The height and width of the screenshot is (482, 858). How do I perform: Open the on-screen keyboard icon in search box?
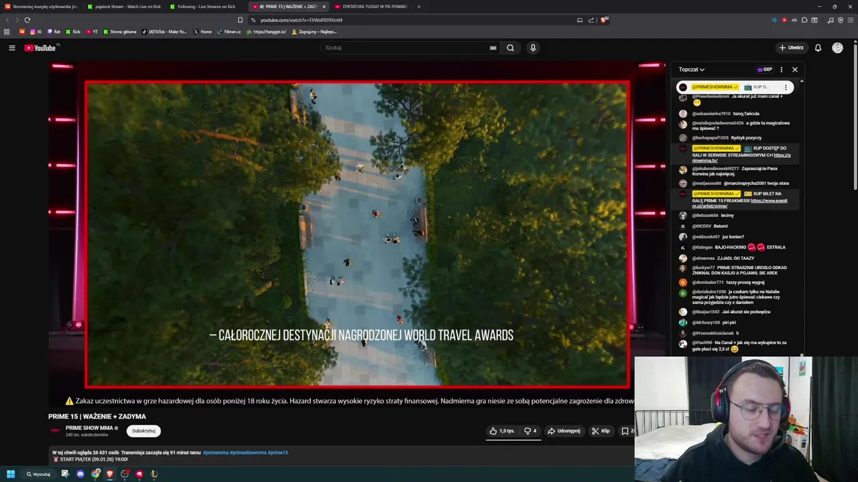tap(493, 48)
